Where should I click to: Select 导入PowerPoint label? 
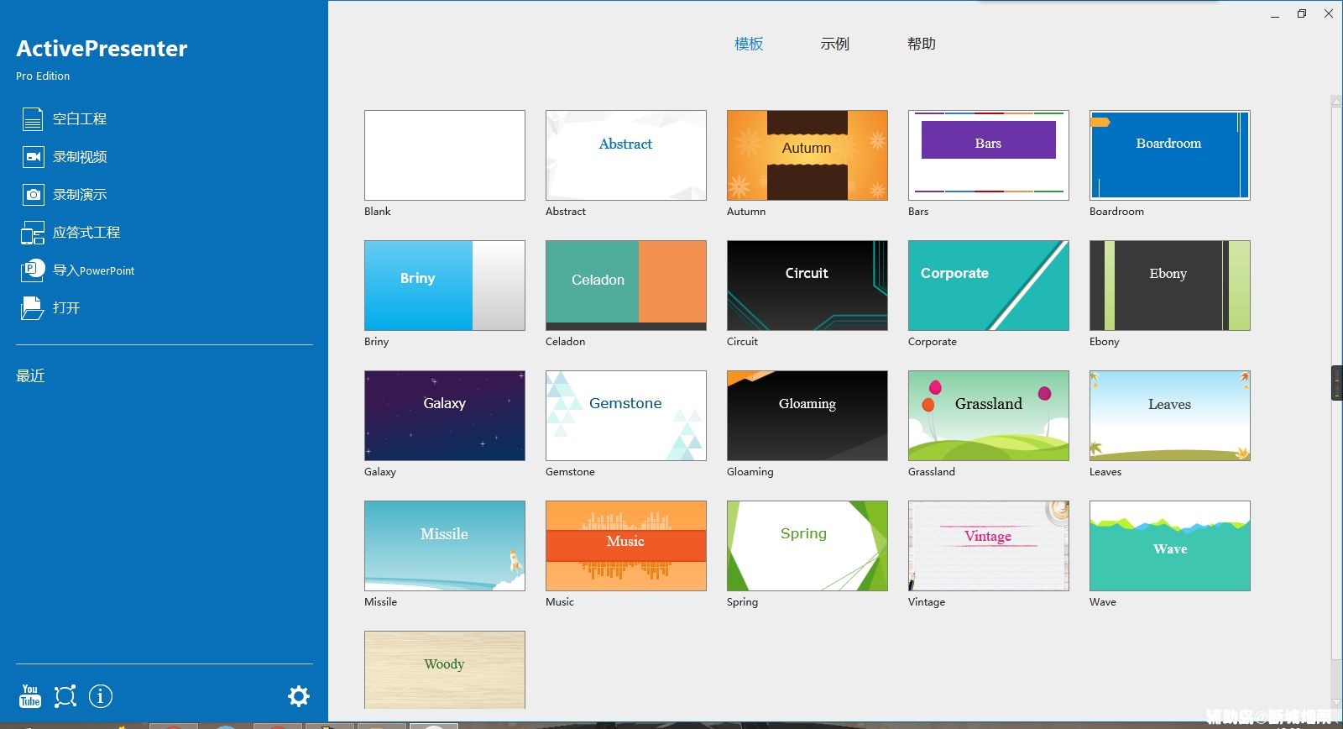click(x=94, y=270)
